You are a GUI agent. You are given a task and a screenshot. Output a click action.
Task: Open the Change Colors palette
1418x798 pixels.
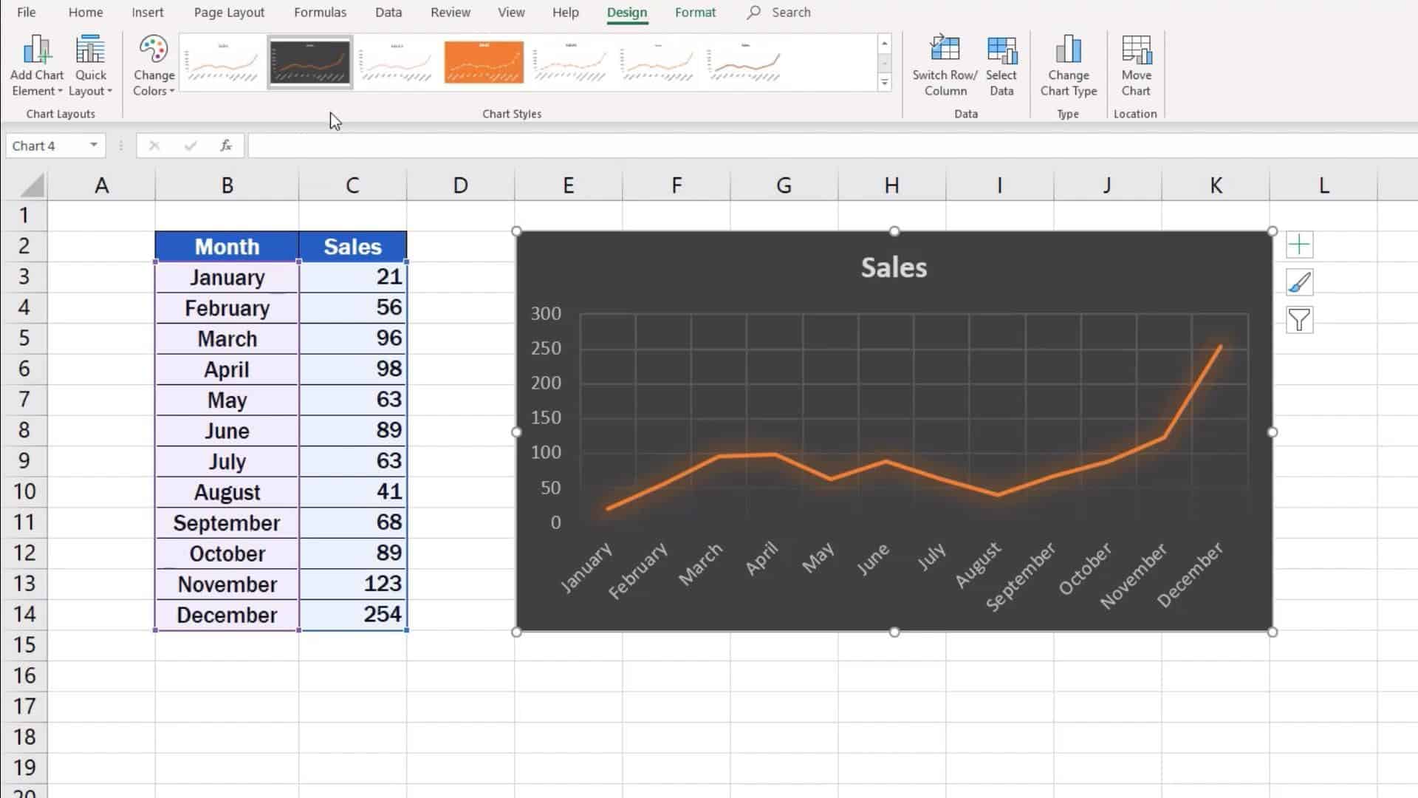[x=153, y=63]
